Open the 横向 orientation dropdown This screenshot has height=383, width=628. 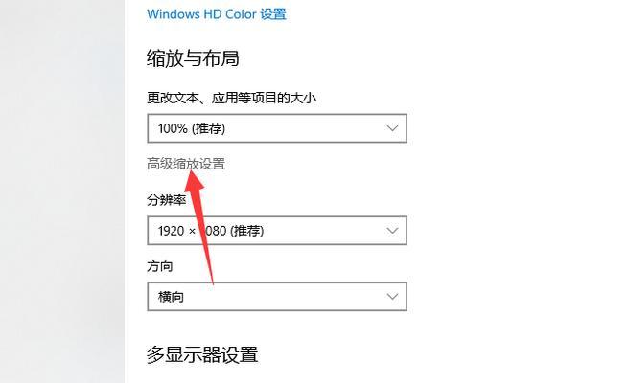click(x=277, y=297)
